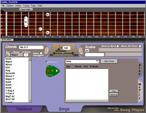Open the Tuning menu

click(26, 6)
